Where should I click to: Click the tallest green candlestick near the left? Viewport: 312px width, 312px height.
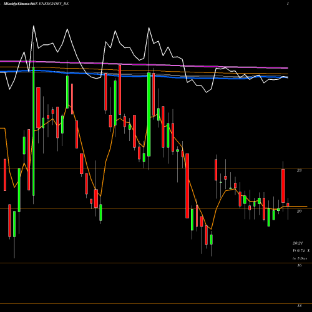34,131
